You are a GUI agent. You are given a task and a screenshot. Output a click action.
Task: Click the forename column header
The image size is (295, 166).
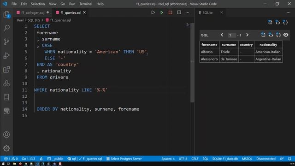[x=209, y=45]
